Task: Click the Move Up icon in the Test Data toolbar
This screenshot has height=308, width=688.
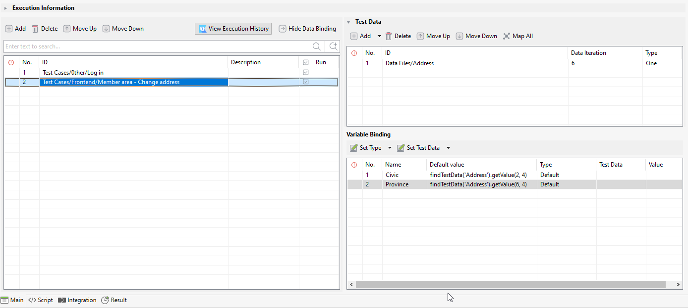Action: tap(421, 36)
